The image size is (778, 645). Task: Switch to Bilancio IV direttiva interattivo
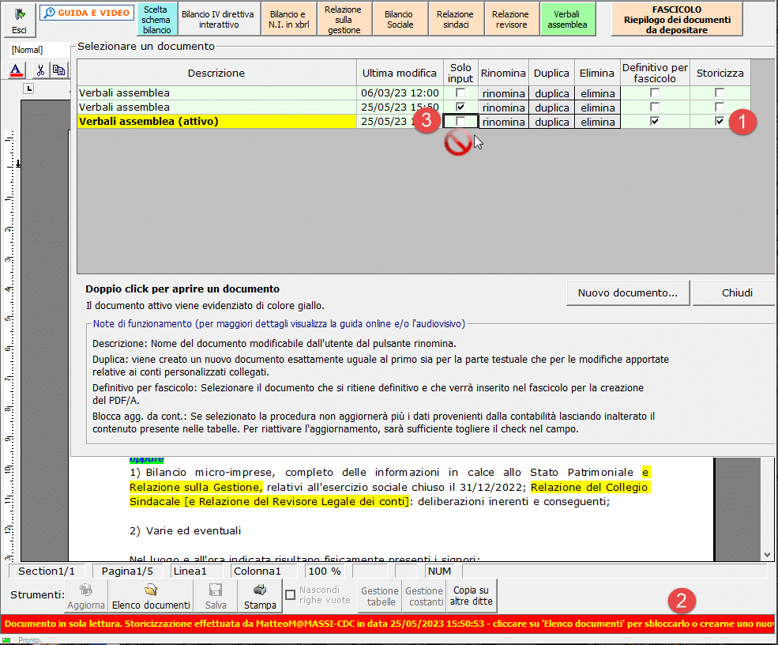tap(218, 19)
